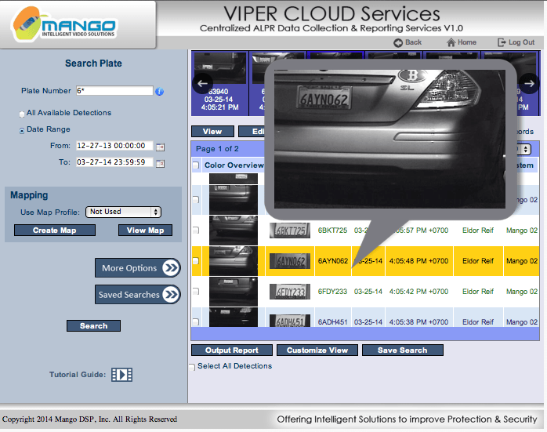
Task: Click the Mango logo
Action: [x=64, y=24]
